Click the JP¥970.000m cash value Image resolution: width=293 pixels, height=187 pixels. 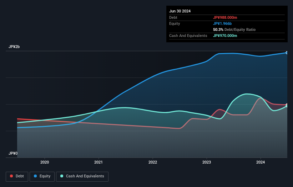(x=225, y=36)
